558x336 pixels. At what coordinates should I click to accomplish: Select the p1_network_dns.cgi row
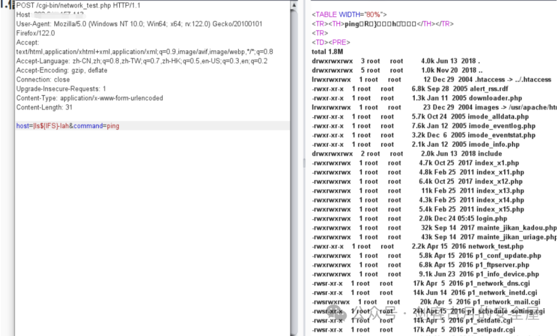point(421,283)
